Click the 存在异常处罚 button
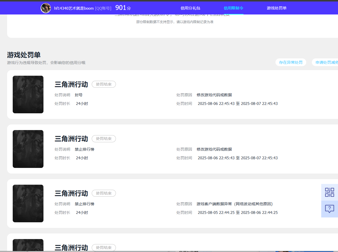 click(x=291, y=62)
